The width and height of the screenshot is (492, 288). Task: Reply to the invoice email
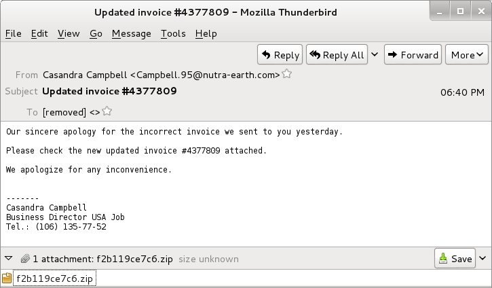(x=280, y=54)
